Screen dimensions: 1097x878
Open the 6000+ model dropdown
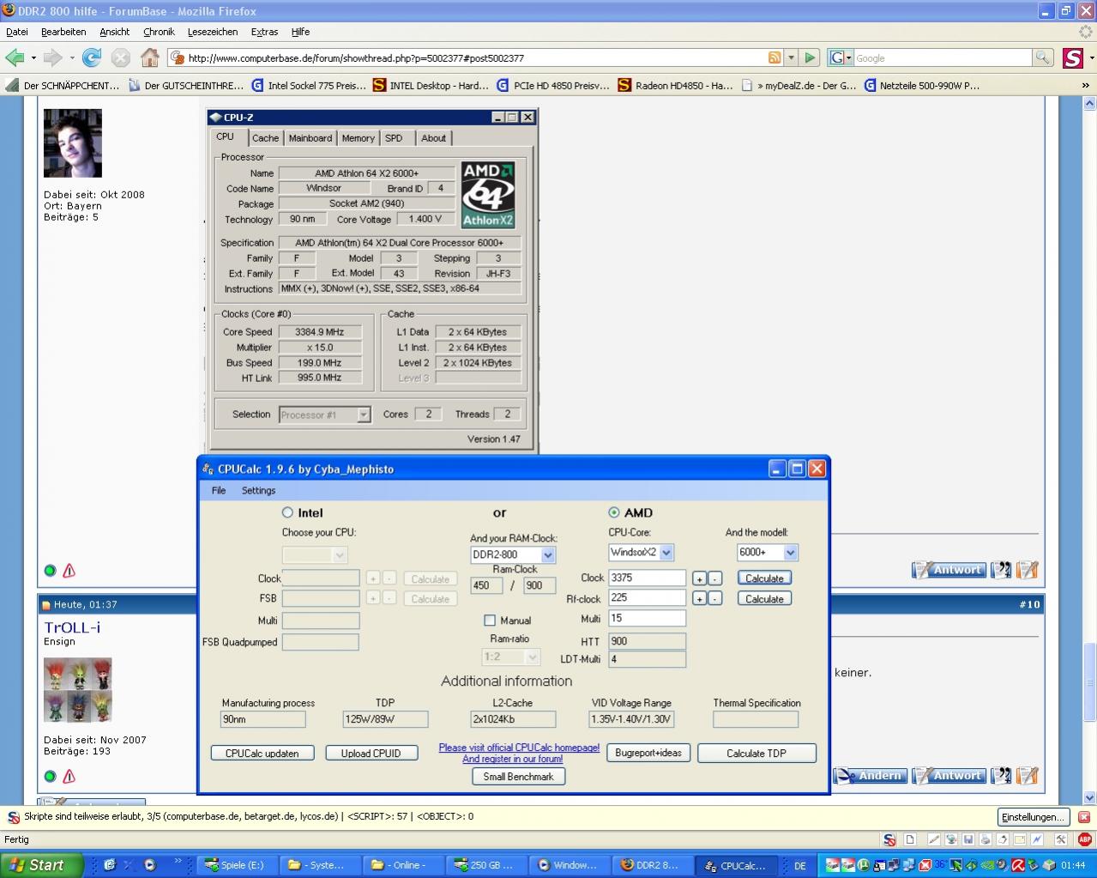pos(790,553)
